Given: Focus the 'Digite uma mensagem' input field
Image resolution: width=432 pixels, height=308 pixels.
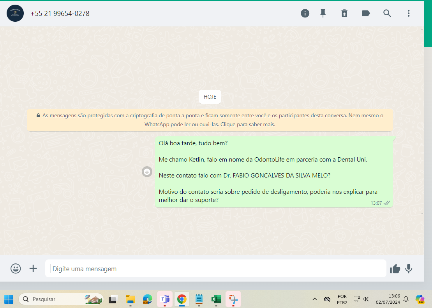Looking at the screenshot, I should tap(215, 268).
